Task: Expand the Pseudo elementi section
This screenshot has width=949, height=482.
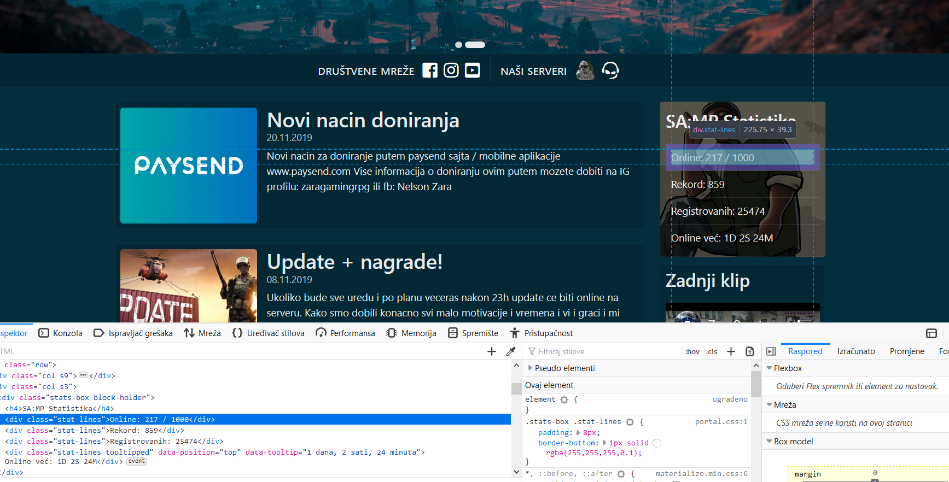Action: pyautogui.click(x=530, y=368)
